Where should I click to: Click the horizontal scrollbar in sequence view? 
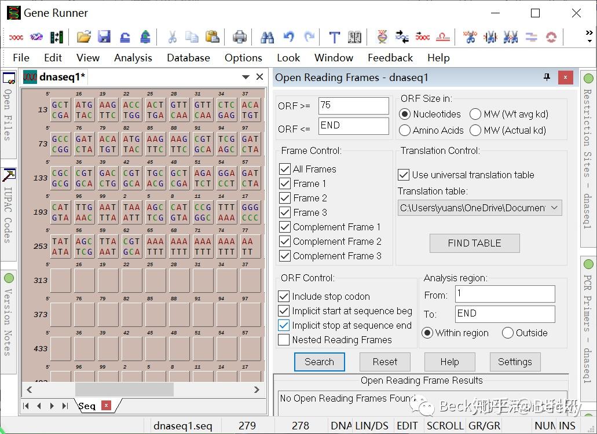coord(124,389)
